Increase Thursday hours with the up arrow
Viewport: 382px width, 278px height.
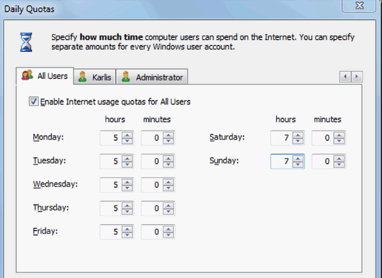click(x=127, y=205)
